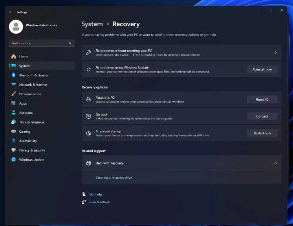The height and width of the screenshot is (226, 293).
Task: Select Time & language label
Action: 31,122
